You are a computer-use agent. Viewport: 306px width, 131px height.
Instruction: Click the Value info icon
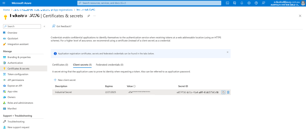(x=134, y=86)
